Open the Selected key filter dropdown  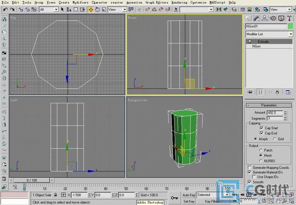pyautogui.click(x=227, y=195)
